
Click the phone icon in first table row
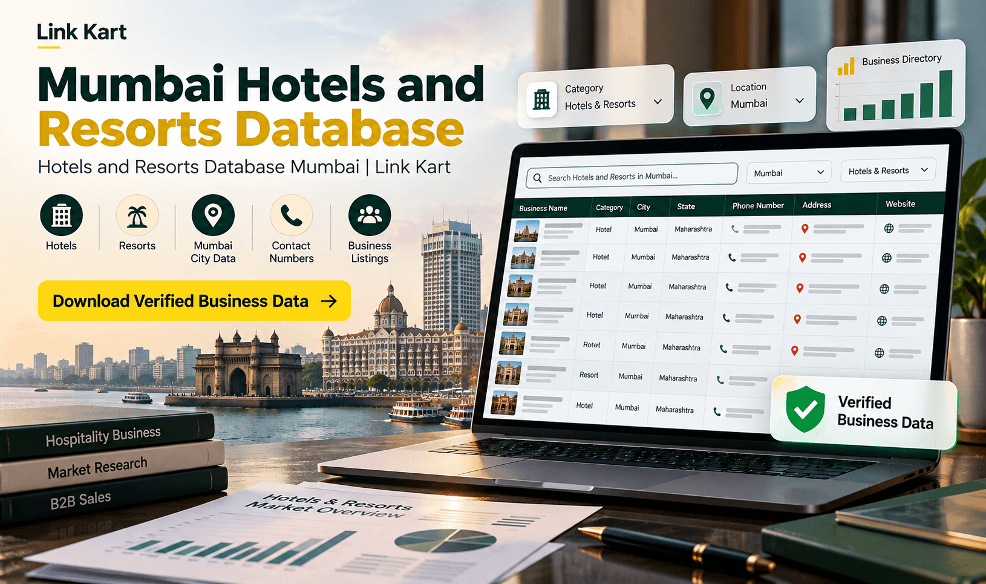coord(735,229)
